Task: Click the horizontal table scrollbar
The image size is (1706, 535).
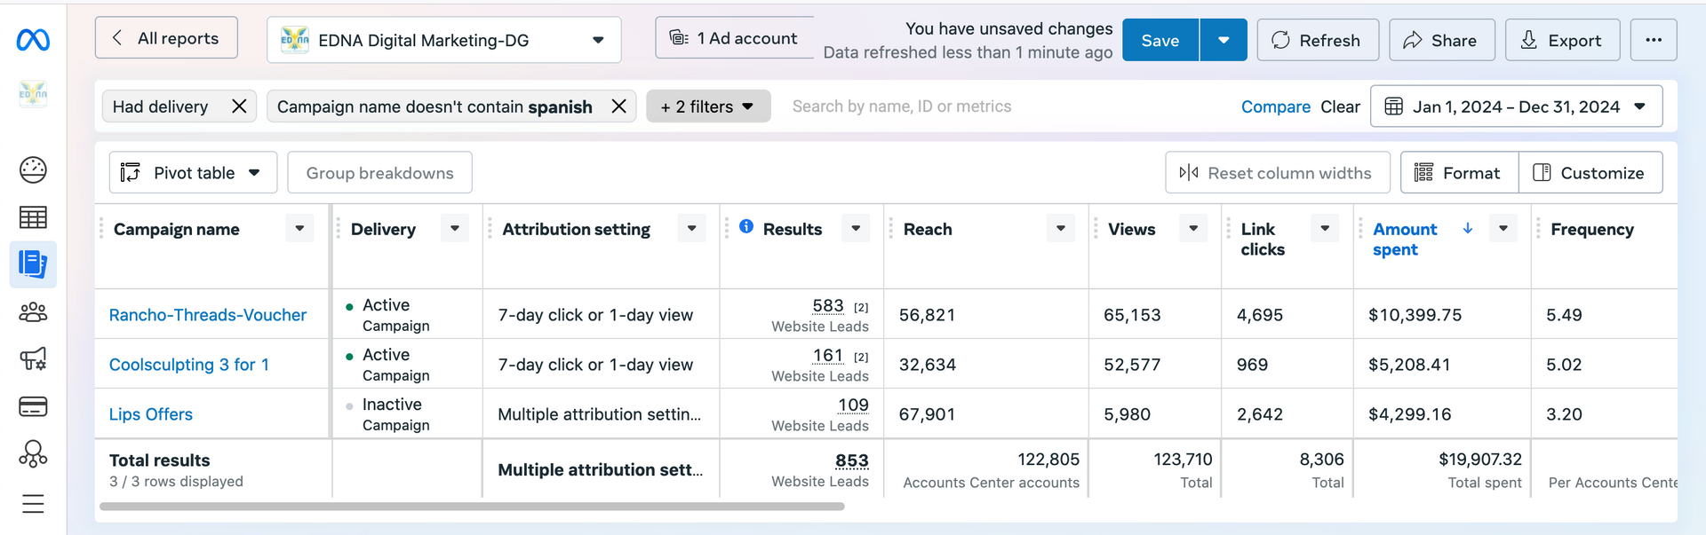Action: [x=472, y=507]
